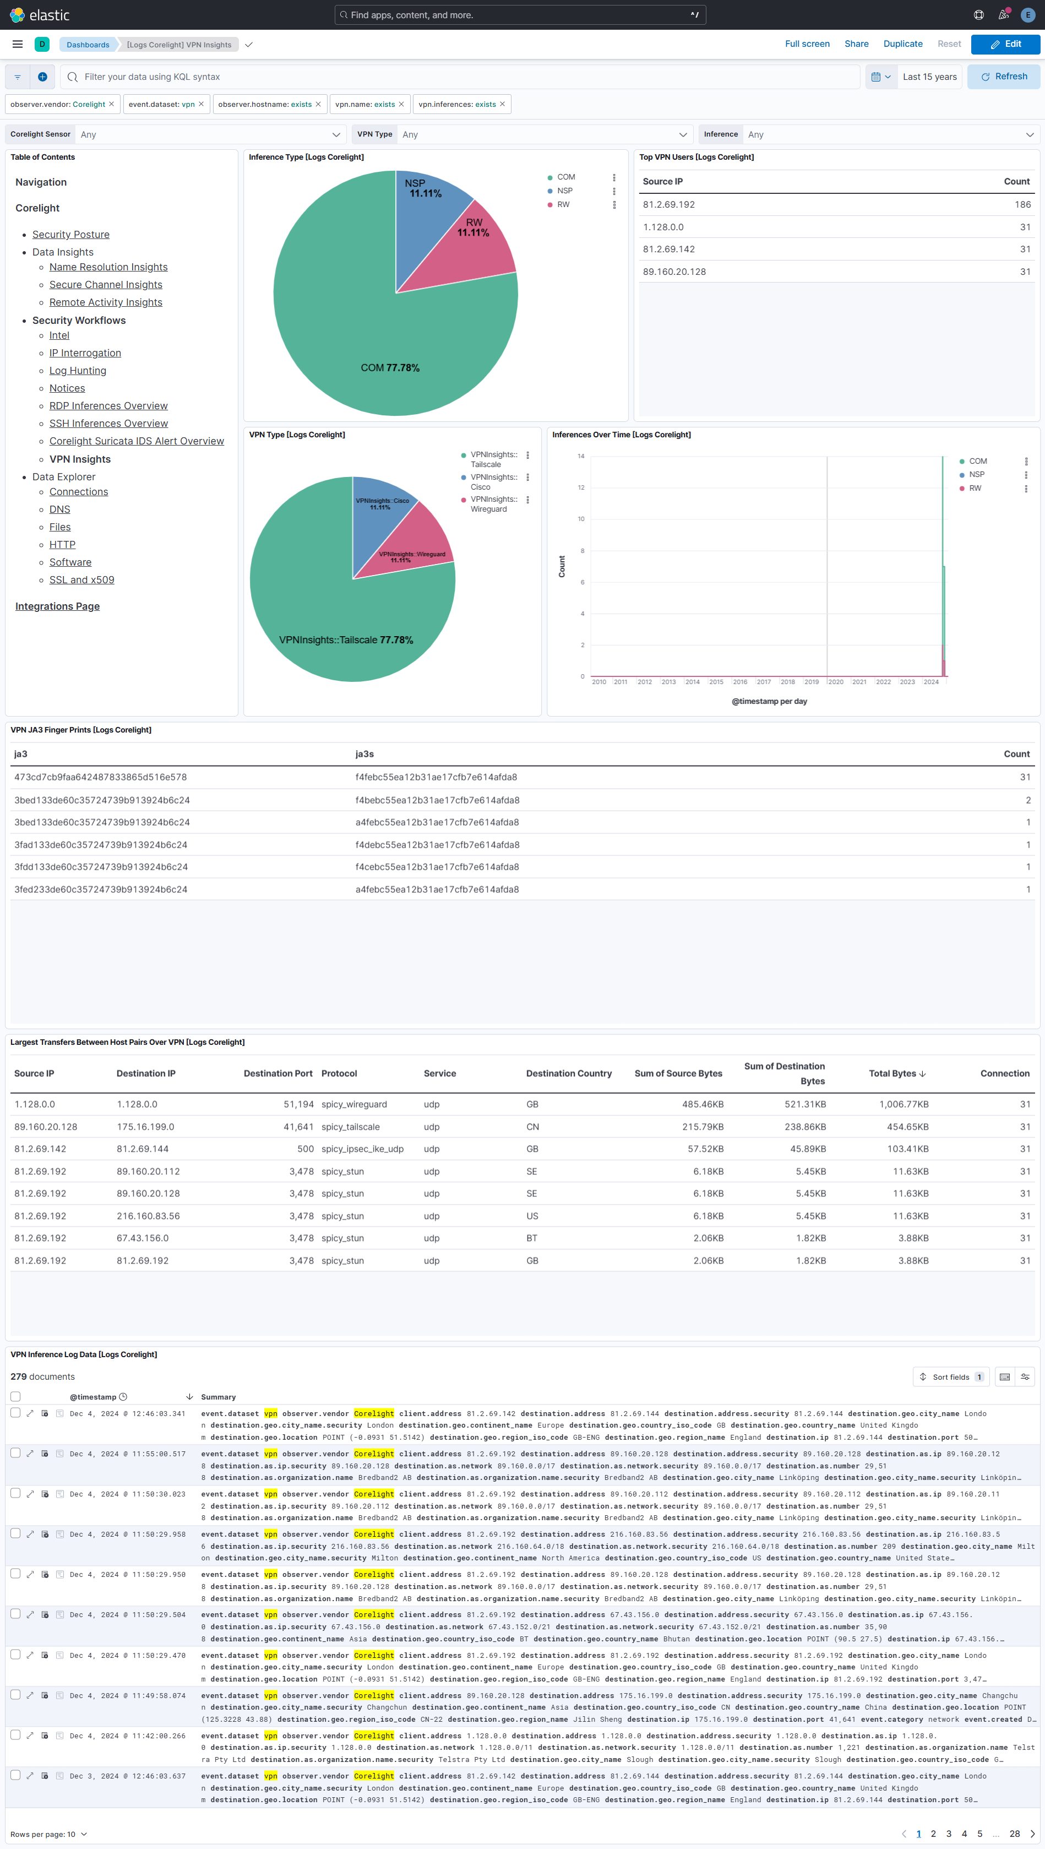Open the Coreligh​t Sensor dropdown
This screenshot has height=1849, width=1045.
(x=208, y=134)
